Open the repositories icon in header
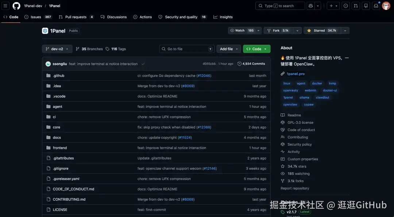Image resolution: width=394 pixels, height=217 pixels. click(366, 6)
